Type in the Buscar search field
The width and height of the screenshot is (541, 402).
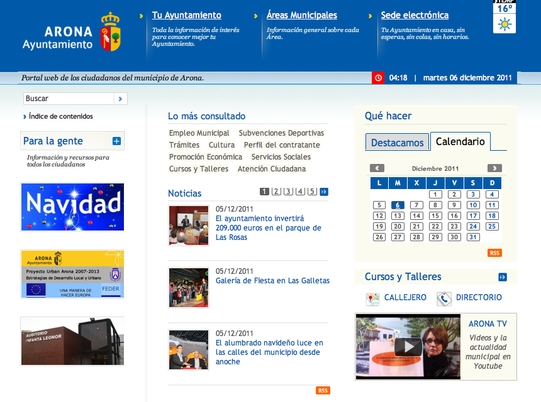click(69, 99)
